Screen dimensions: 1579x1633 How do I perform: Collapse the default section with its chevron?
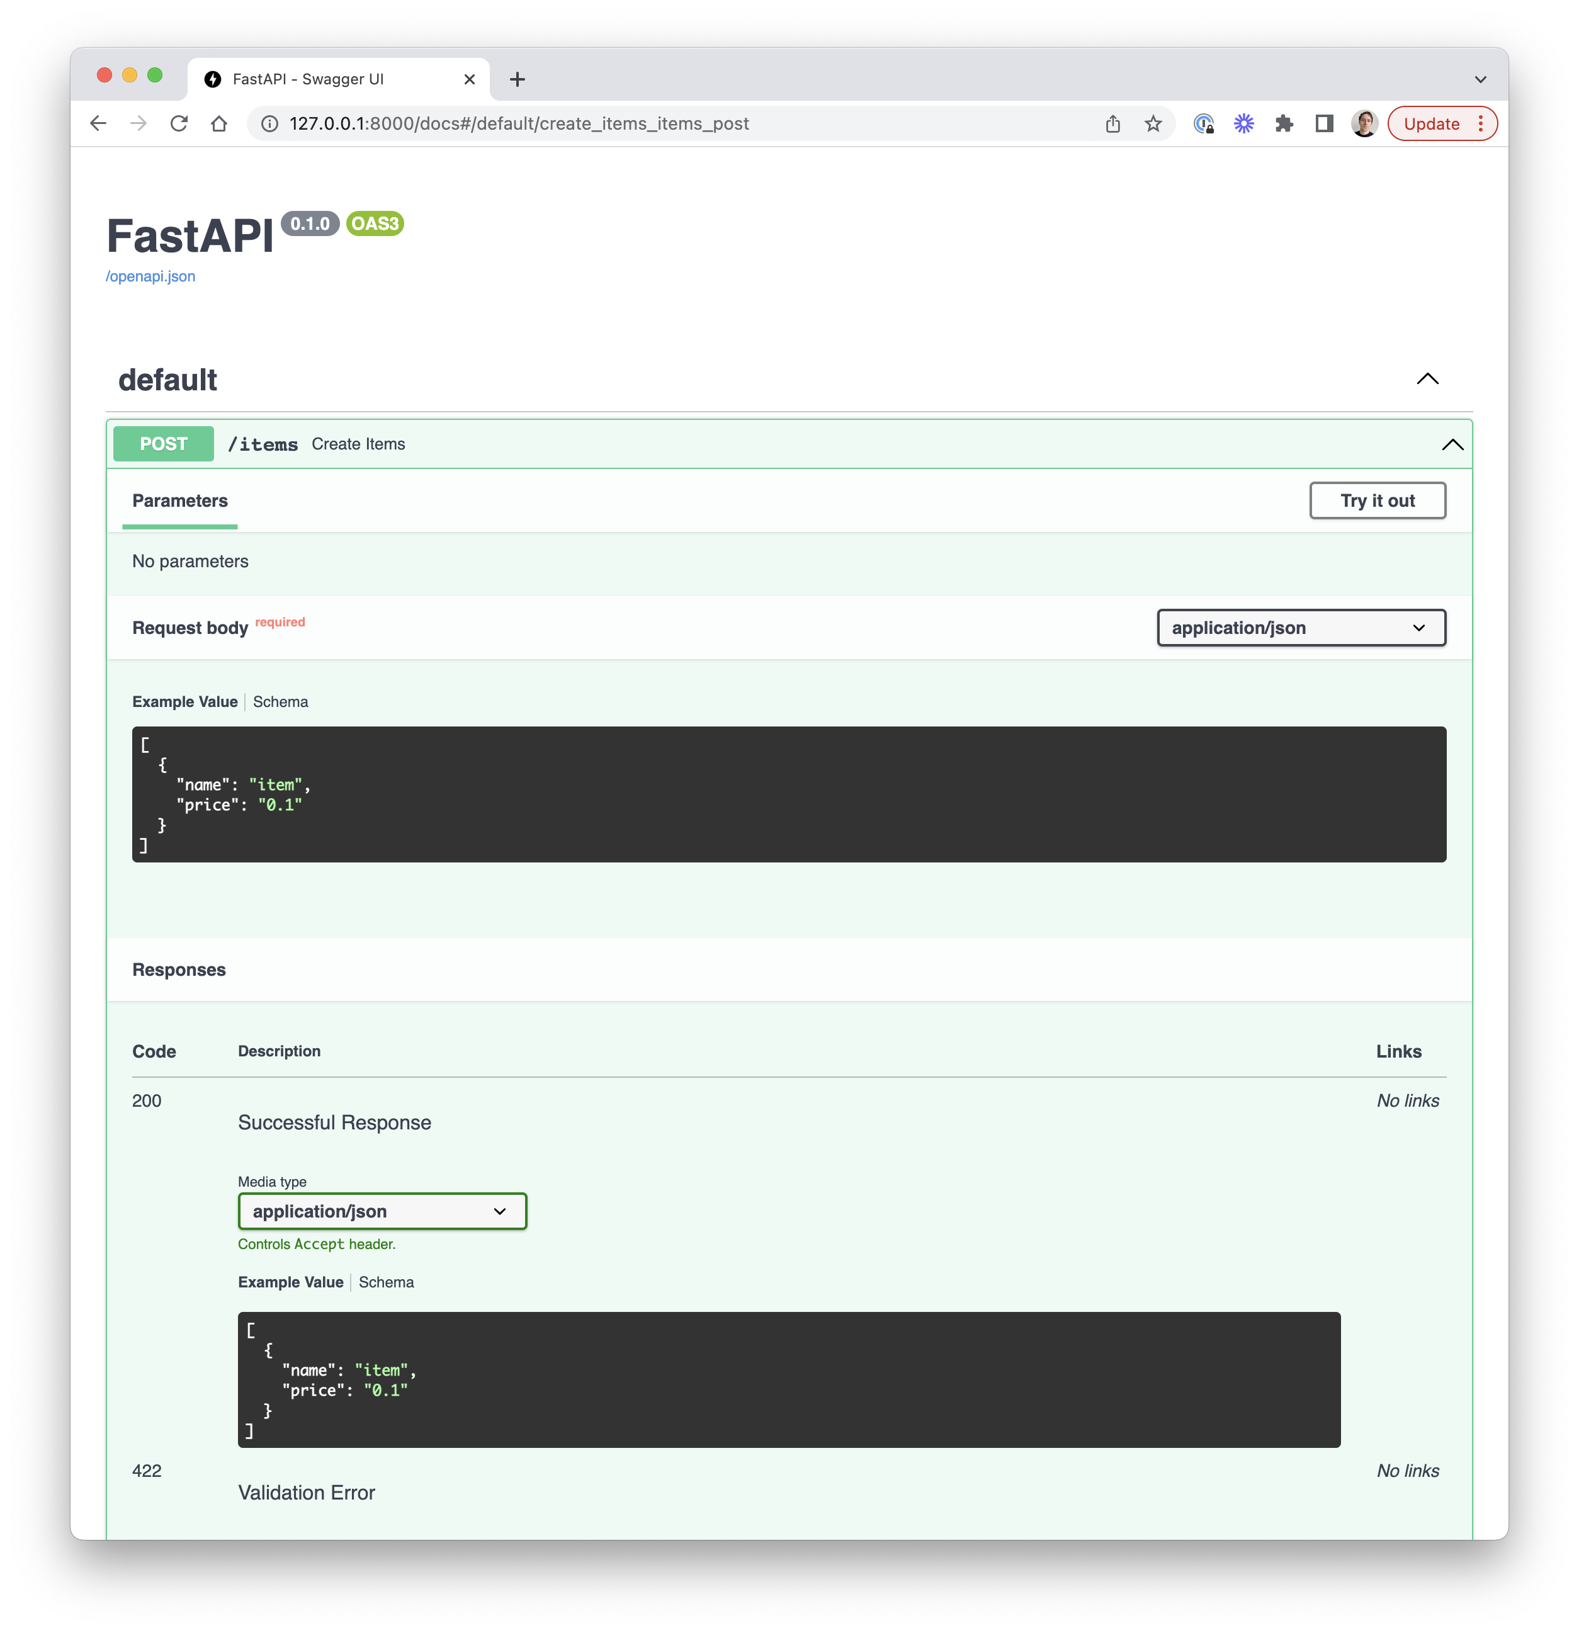click(1427, 379)
